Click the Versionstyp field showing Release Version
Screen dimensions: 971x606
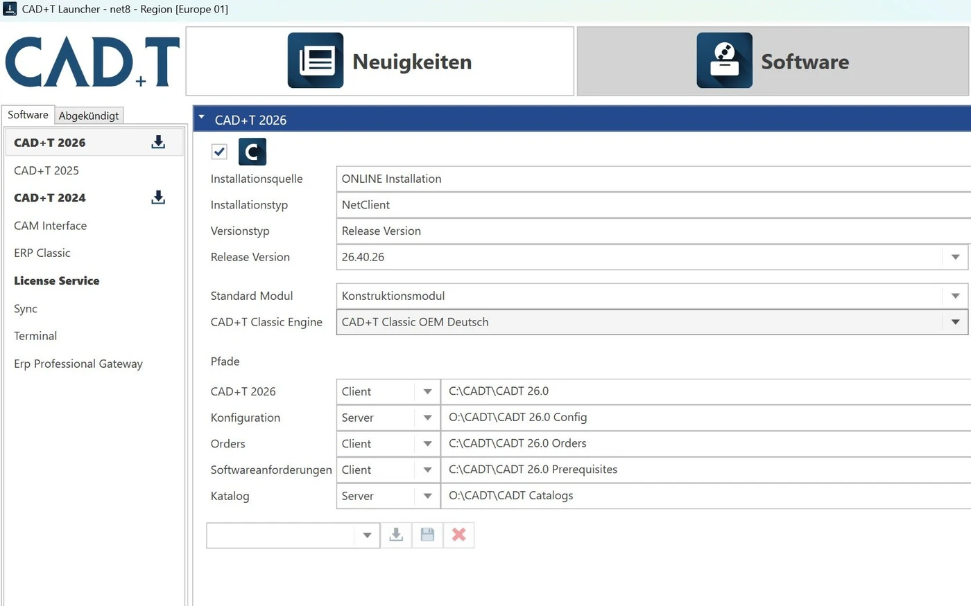coord(653,231)
